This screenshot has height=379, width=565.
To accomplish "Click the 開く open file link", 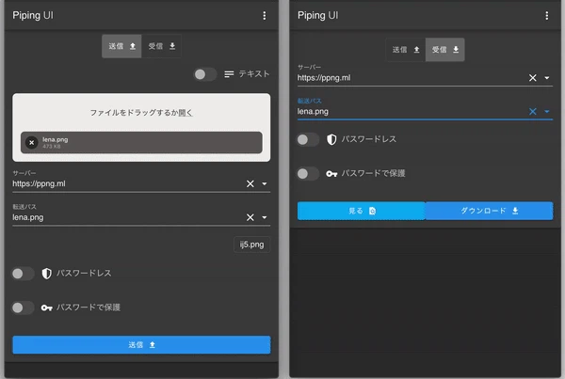I will (186, 113).
